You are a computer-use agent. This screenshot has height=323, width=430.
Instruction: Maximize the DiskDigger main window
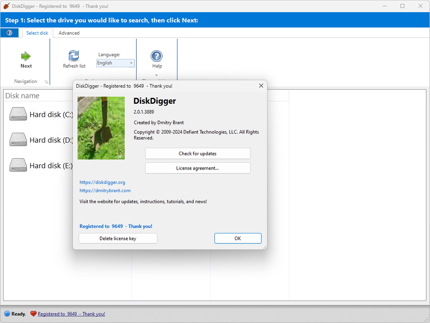click(x=402, y=6)
